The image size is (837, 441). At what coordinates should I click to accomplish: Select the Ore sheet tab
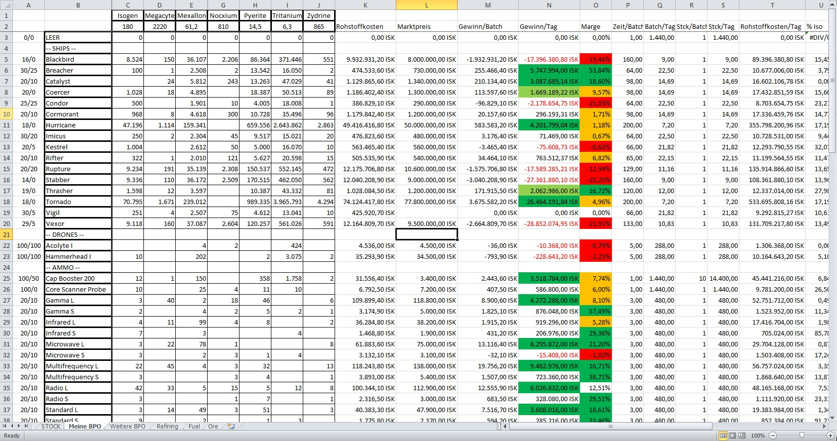click(213, 427)
